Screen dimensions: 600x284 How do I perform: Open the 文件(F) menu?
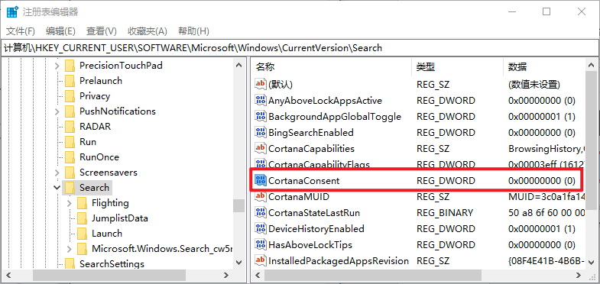(x=21, y=31)
